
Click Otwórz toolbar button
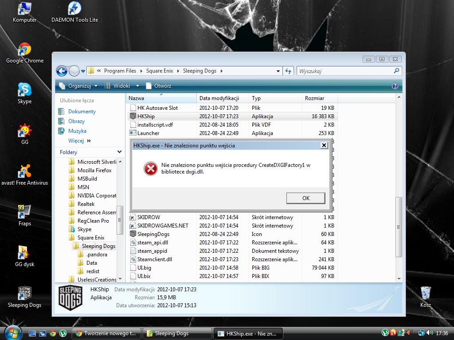click(x=159, y=86)
